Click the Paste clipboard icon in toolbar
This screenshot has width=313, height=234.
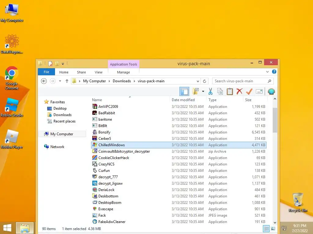tap(230, 91)
